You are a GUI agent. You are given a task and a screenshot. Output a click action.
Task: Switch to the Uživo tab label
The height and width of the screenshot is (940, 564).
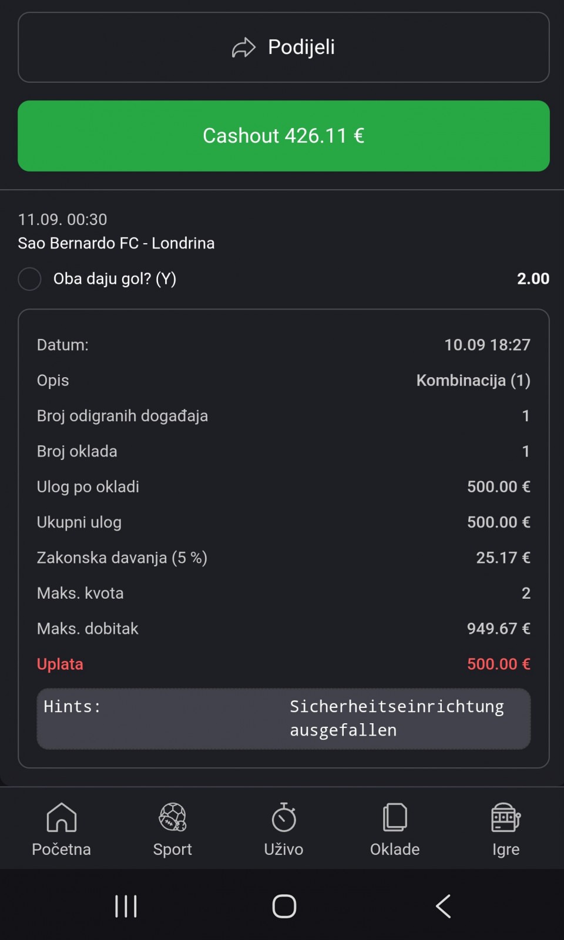284,850
